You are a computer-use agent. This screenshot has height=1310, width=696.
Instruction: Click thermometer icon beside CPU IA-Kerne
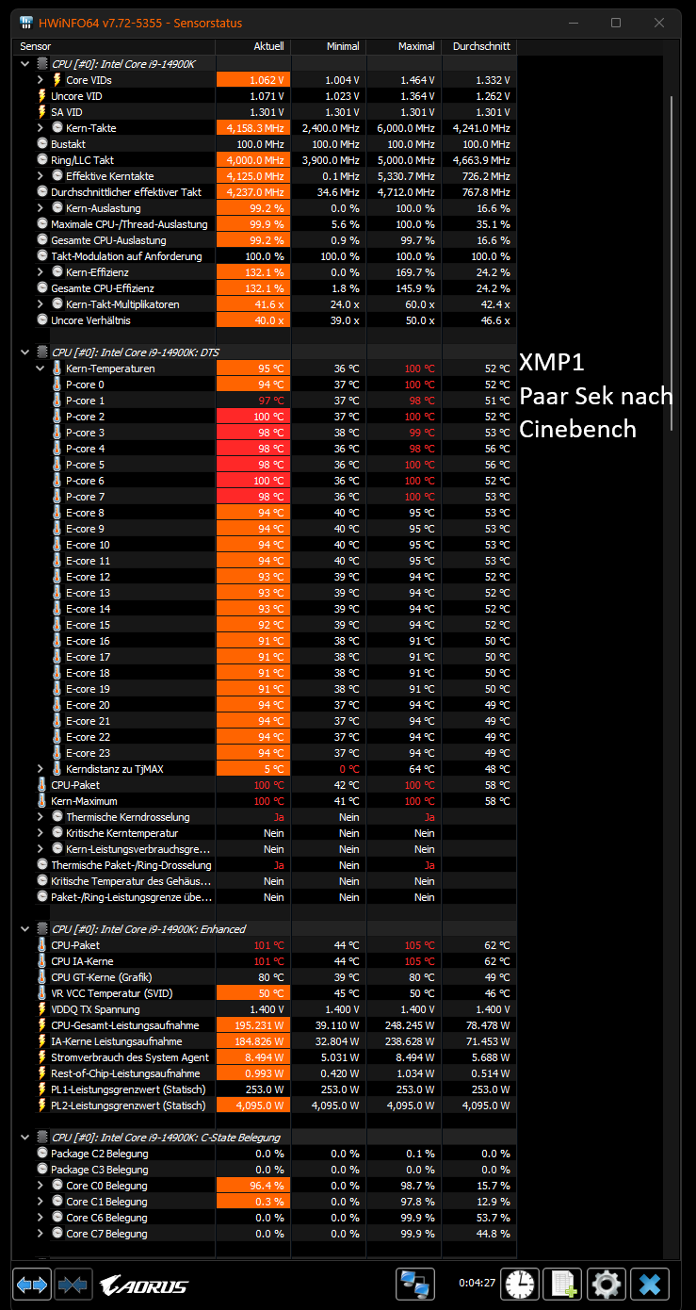[x=41, y=961]
